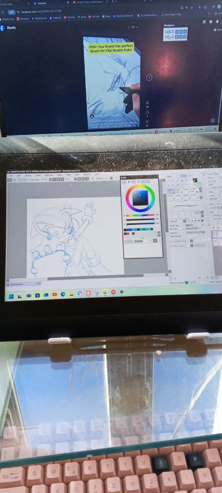The width and height of the screenshot is (222, 493).
Task: Click the Facebook logo next to Reels
Action: click(2, 28)
